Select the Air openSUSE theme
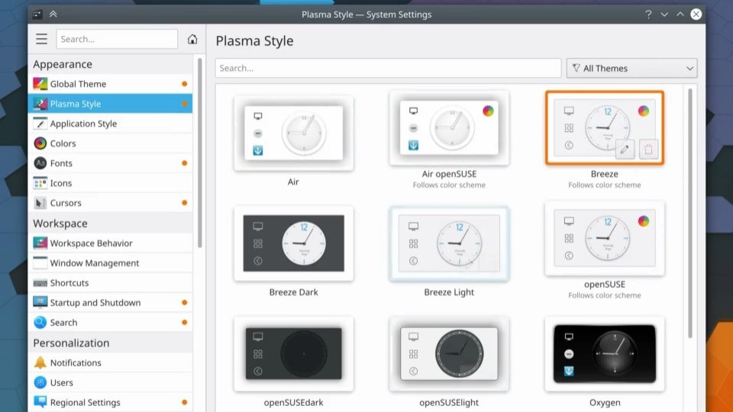 coord(449,128)
